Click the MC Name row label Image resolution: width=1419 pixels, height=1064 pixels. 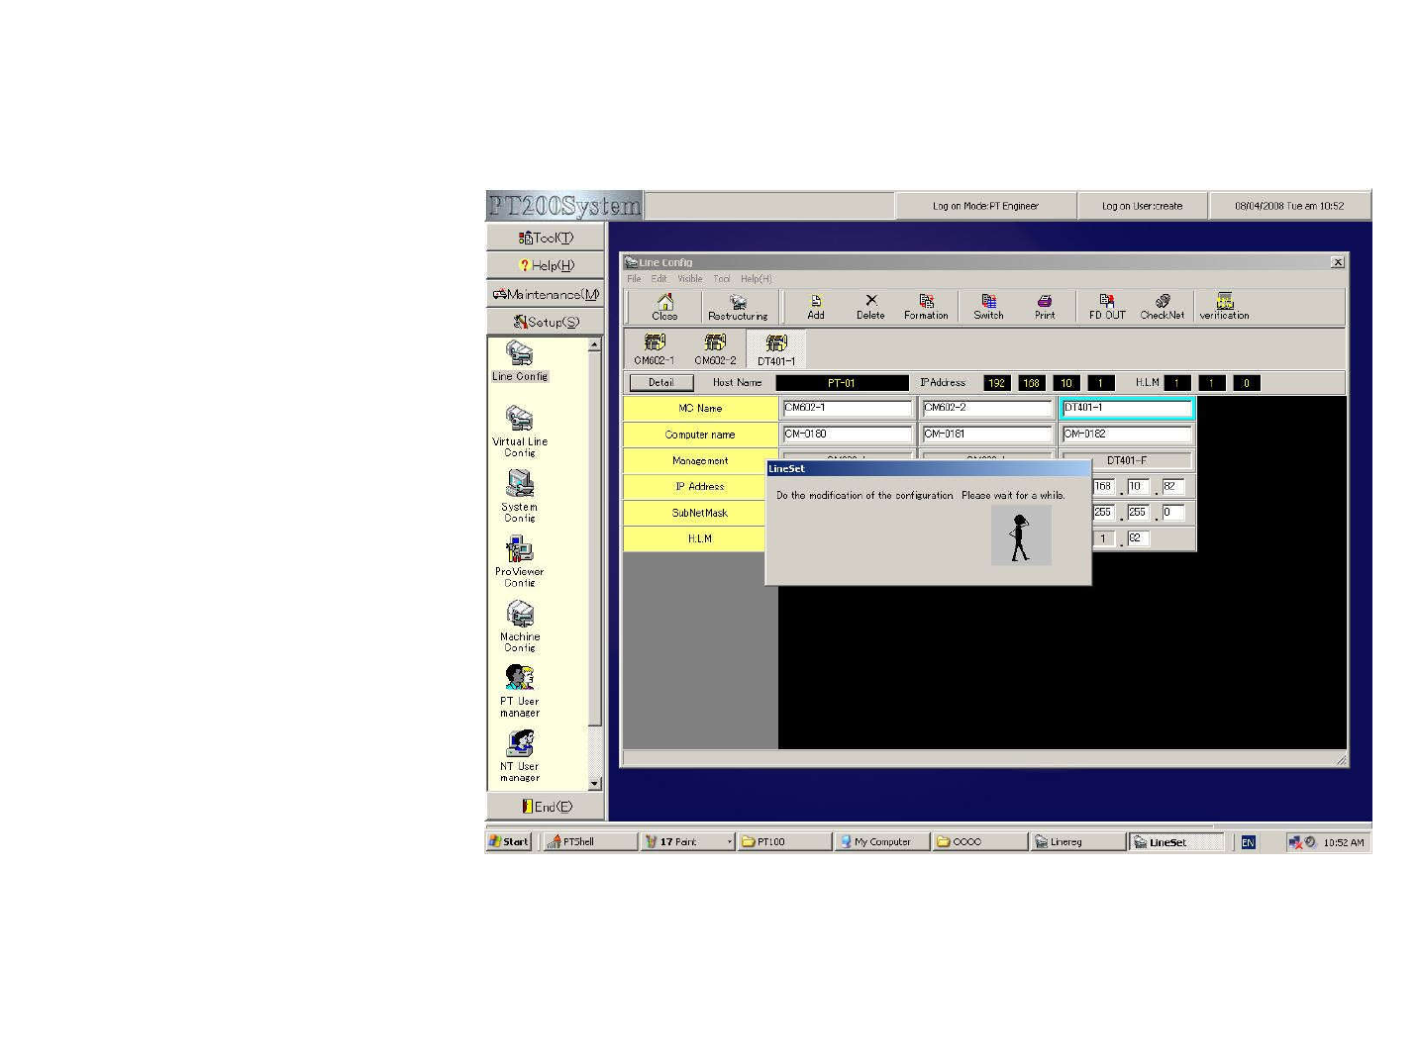(x=700, y=408)
